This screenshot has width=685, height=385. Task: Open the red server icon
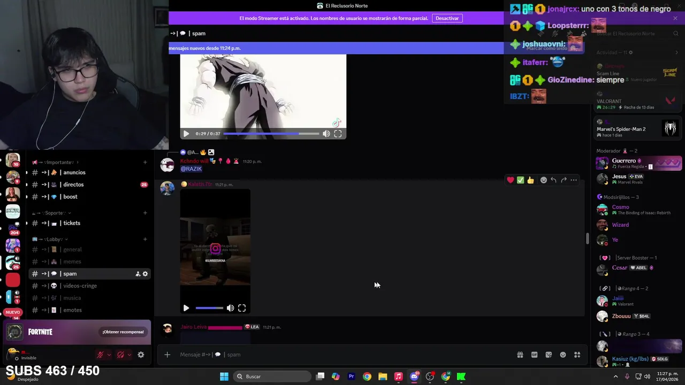(x=13, y=280)
